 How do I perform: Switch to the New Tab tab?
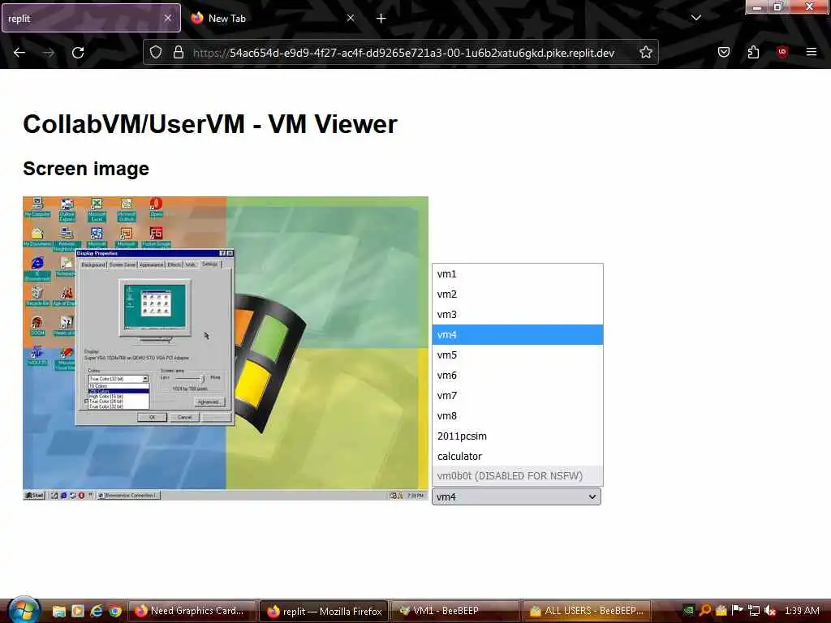tap(273, 18)
